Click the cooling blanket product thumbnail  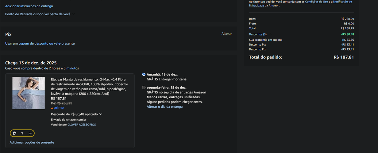tap(29, 93)
